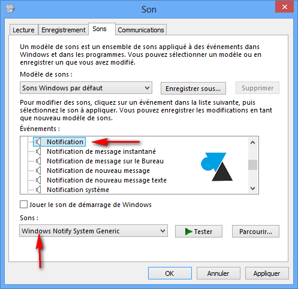Click speaker icon beside Notification de nouveau message
This screenshot has width=298, height=289.
[x=38, y=171]
